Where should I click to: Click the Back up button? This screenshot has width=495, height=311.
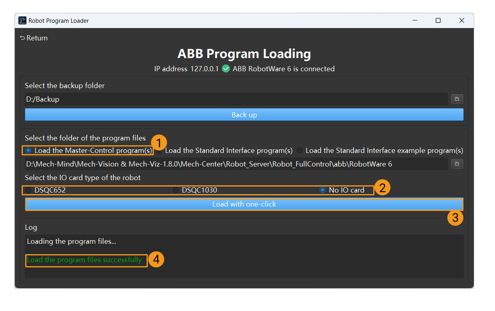click(x=244, y=114)
